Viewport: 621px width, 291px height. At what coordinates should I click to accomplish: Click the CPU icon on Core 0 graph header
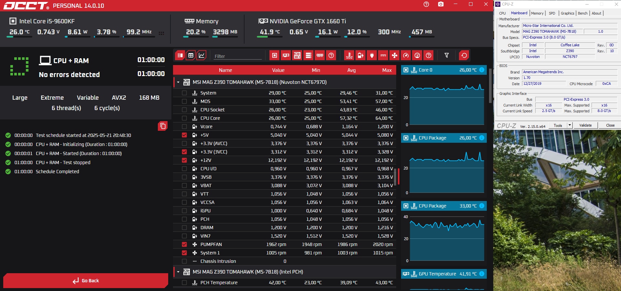tap(406, 70)
